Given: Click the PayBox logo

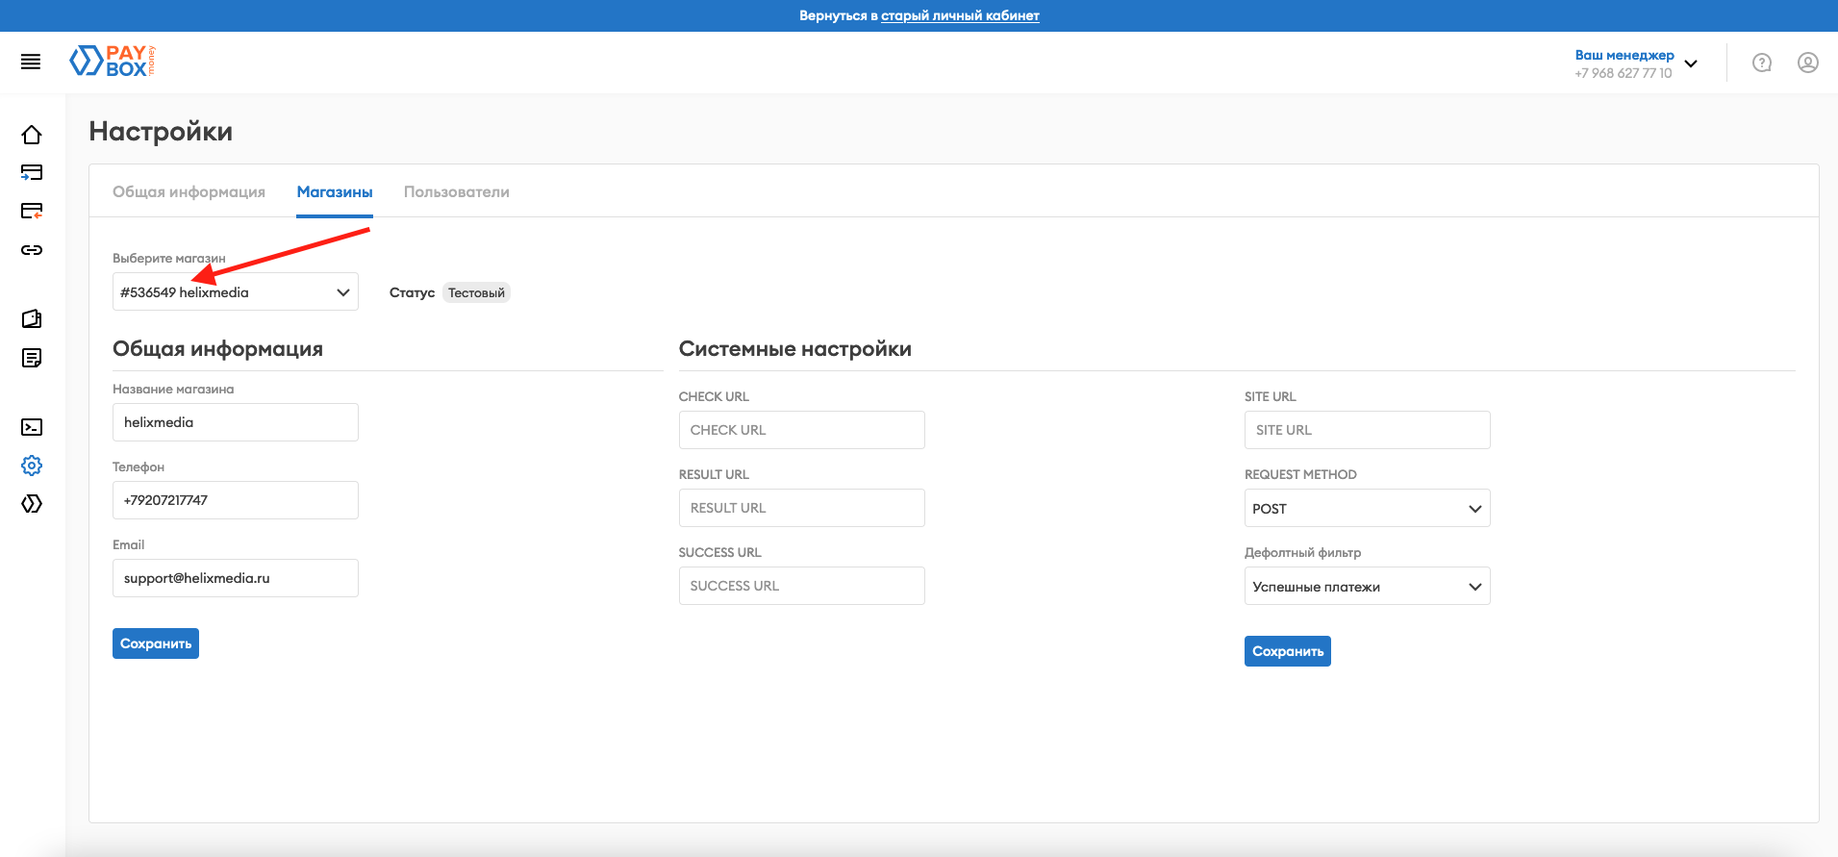Looking at the screenshot, I should coord(113,61).
